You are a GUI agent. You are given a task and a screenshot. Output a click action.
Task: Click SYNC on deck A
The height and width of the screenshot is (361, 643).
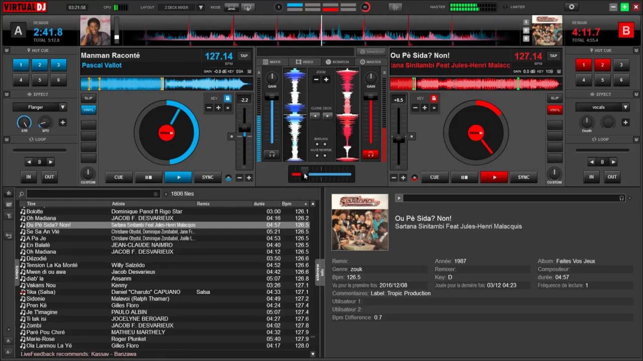[x=207, y=177]
